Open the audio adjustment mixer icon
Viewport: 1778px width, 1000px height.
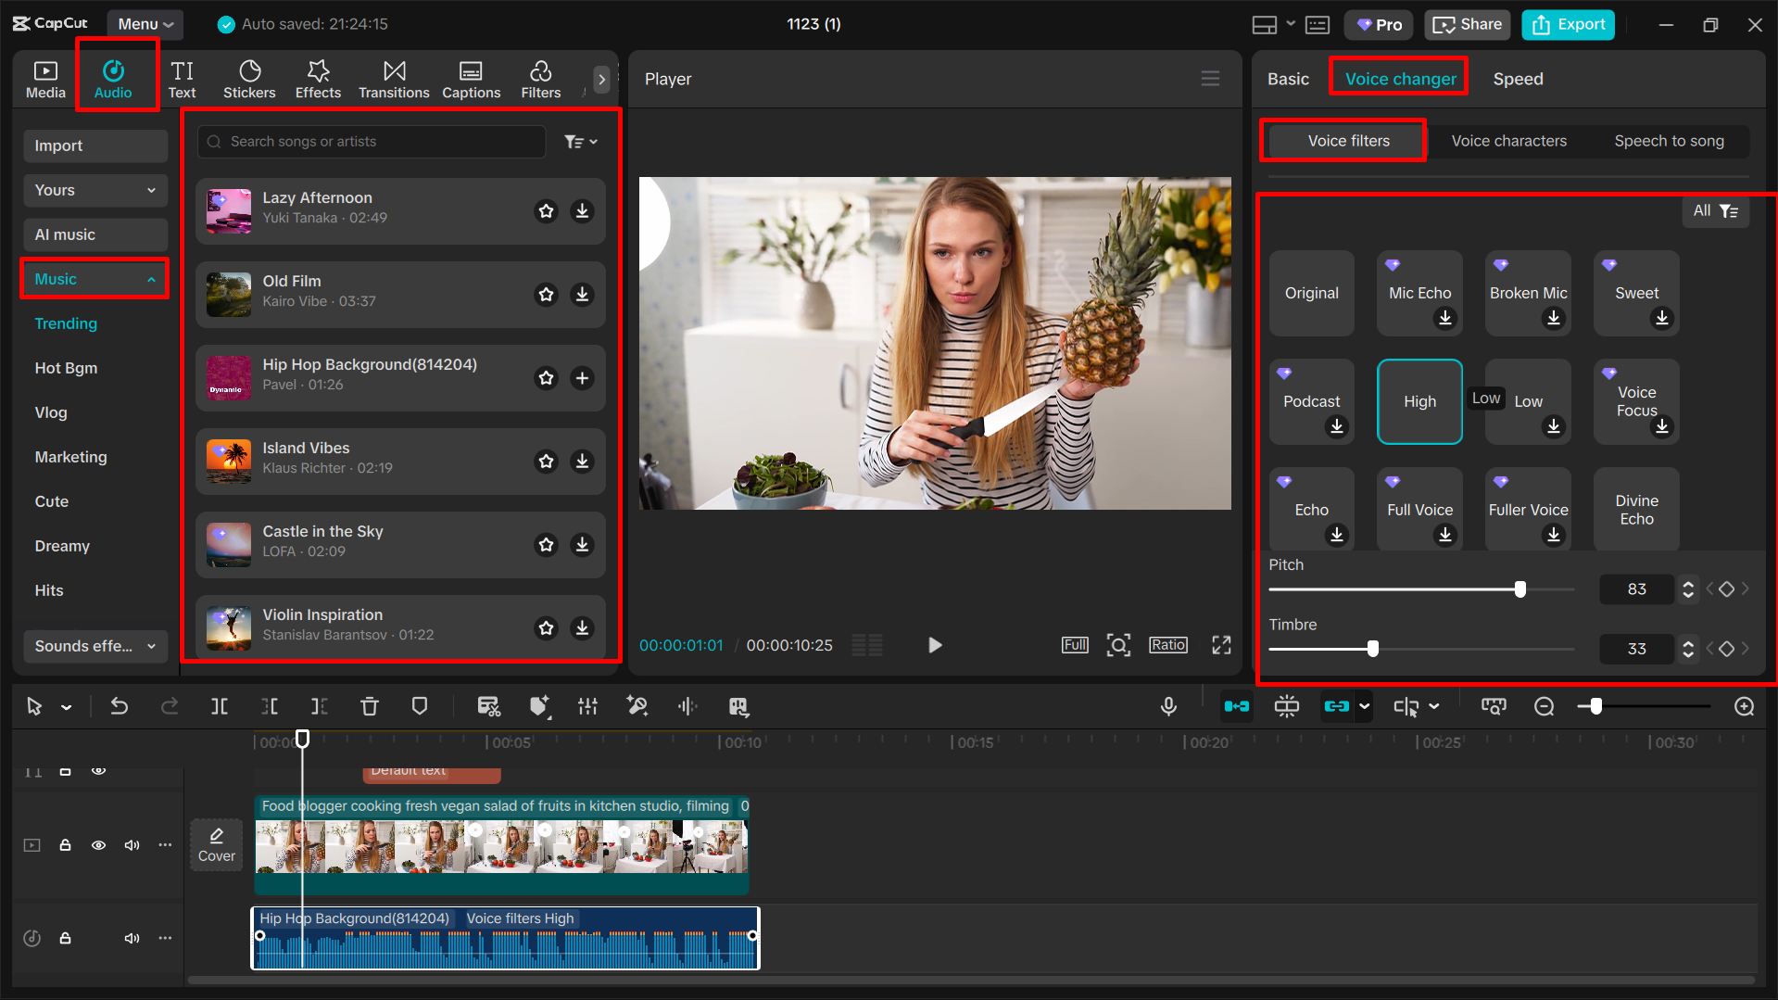tap(588, 706)
